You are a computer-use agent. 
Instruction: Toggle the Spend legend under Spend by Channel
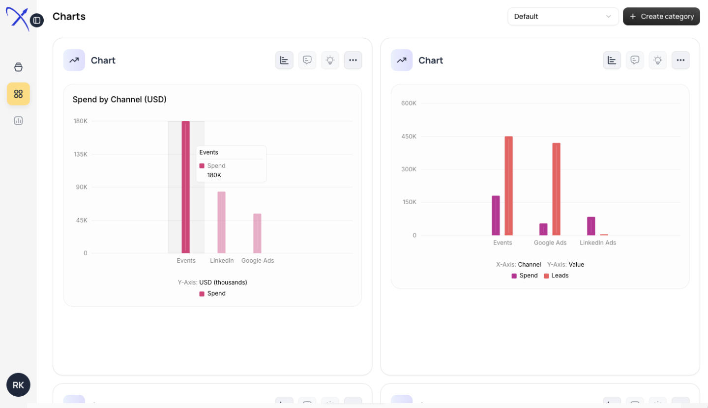coord(212,293)
